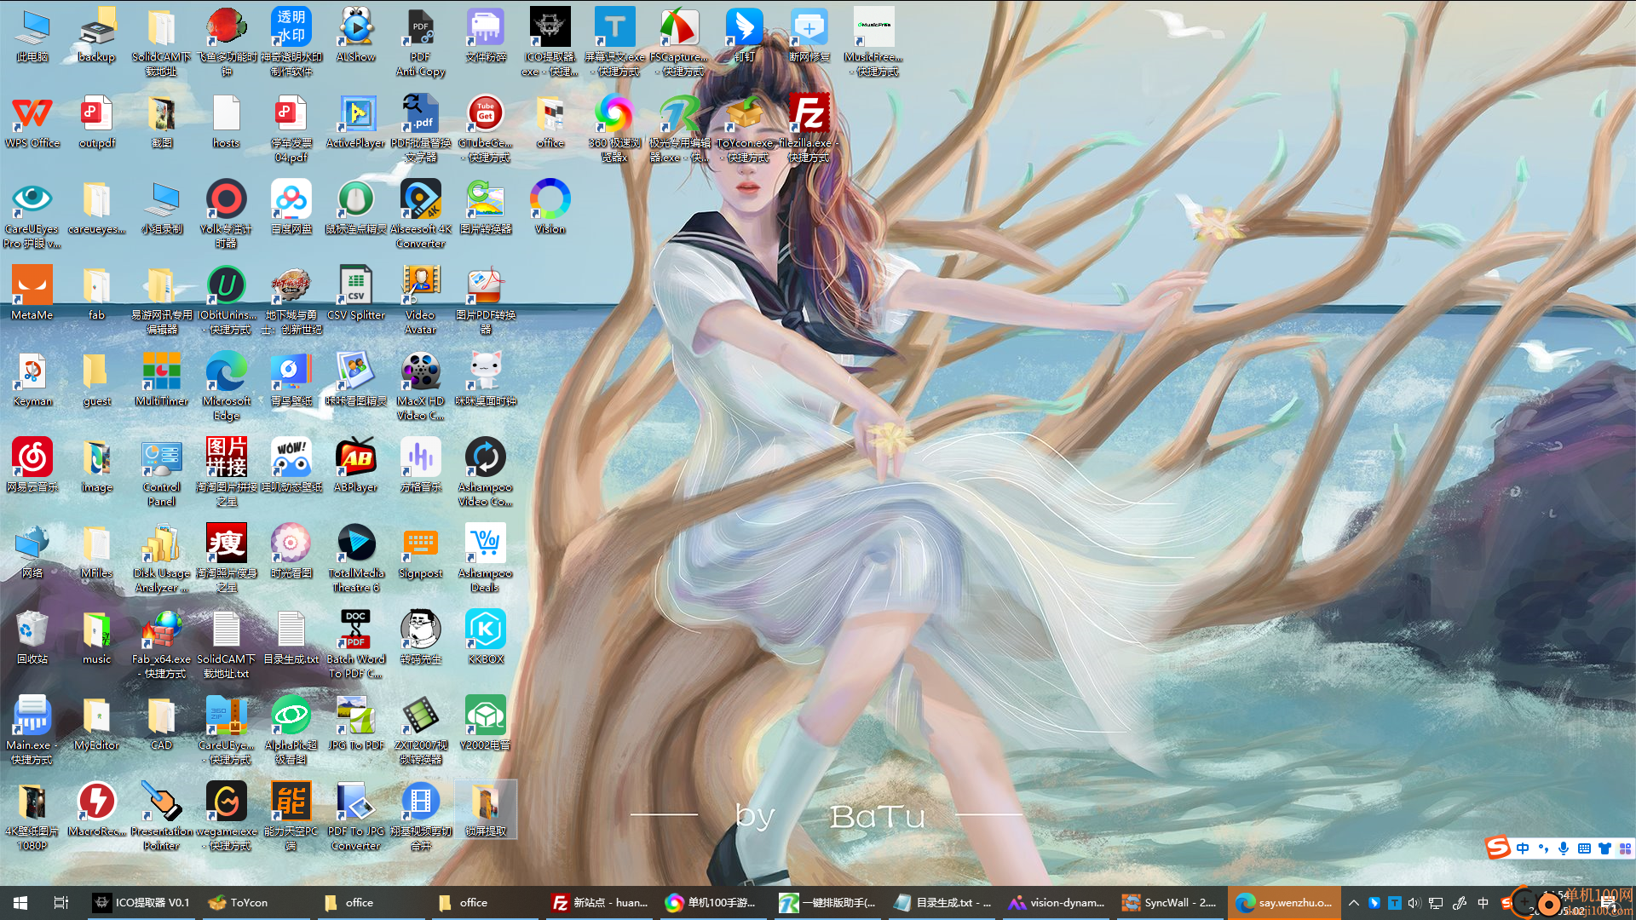Toggle Sogou Chinese/English mode button
Image resolution: width=1636 pixels, height=920 pixels.
click(1523, 848)
